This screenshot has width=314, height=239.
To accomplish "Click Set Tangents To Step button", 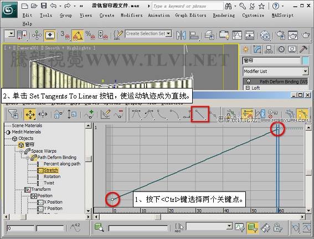I will pos(187,115).
